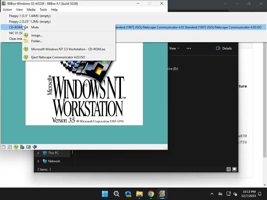Select the NIC 01 menu entry
267x200 pixels.
[16, 33]
